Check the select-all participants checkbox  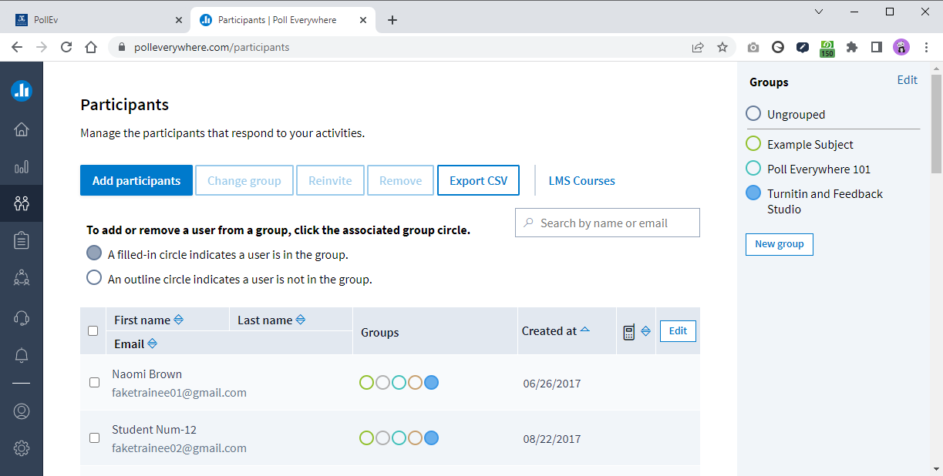(93, 330)
